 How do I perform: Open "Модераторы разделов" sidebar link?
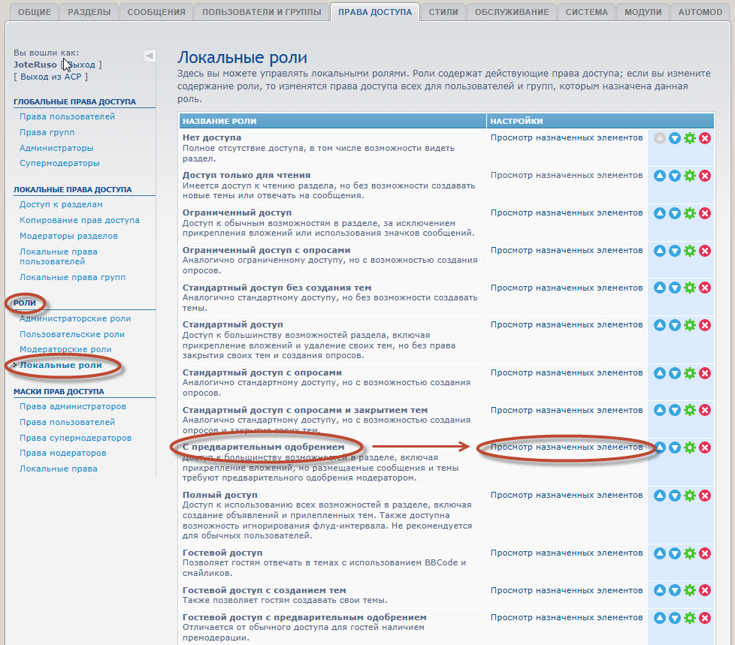coord(68,236)
